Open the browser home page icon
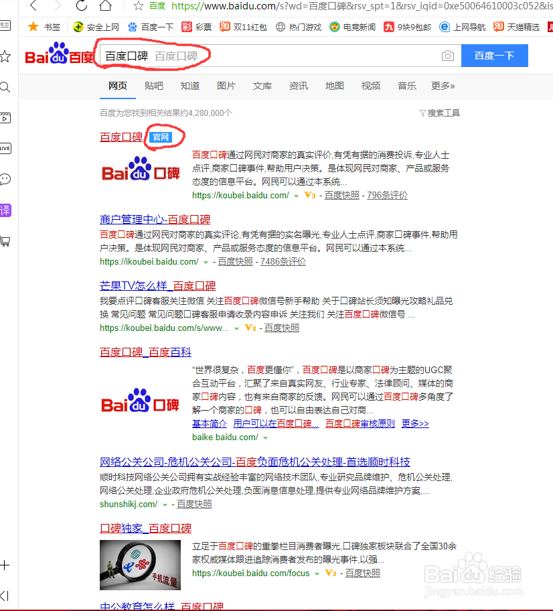Image resolution: width=553 pixels, height=611 pixels. [105, 5]
